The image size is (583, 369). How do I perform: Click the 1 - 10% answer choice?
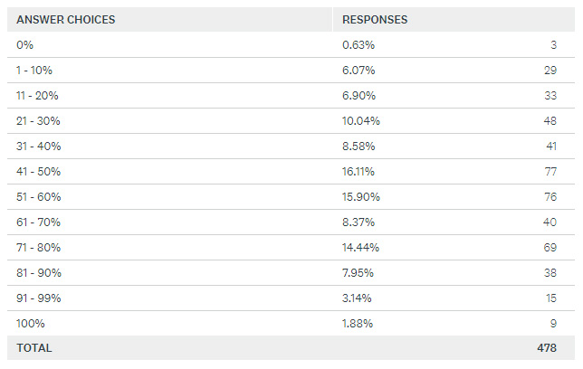35,71
